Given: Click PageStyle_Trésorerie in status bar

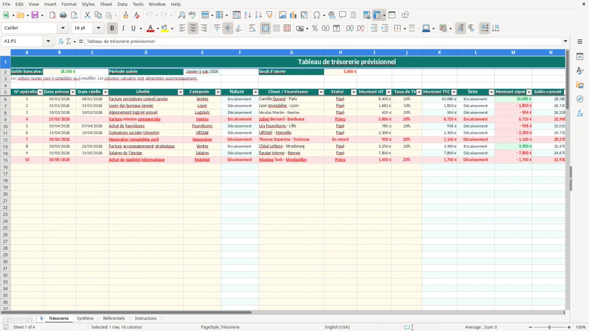Looking at the screenshot, I should 220,327.
